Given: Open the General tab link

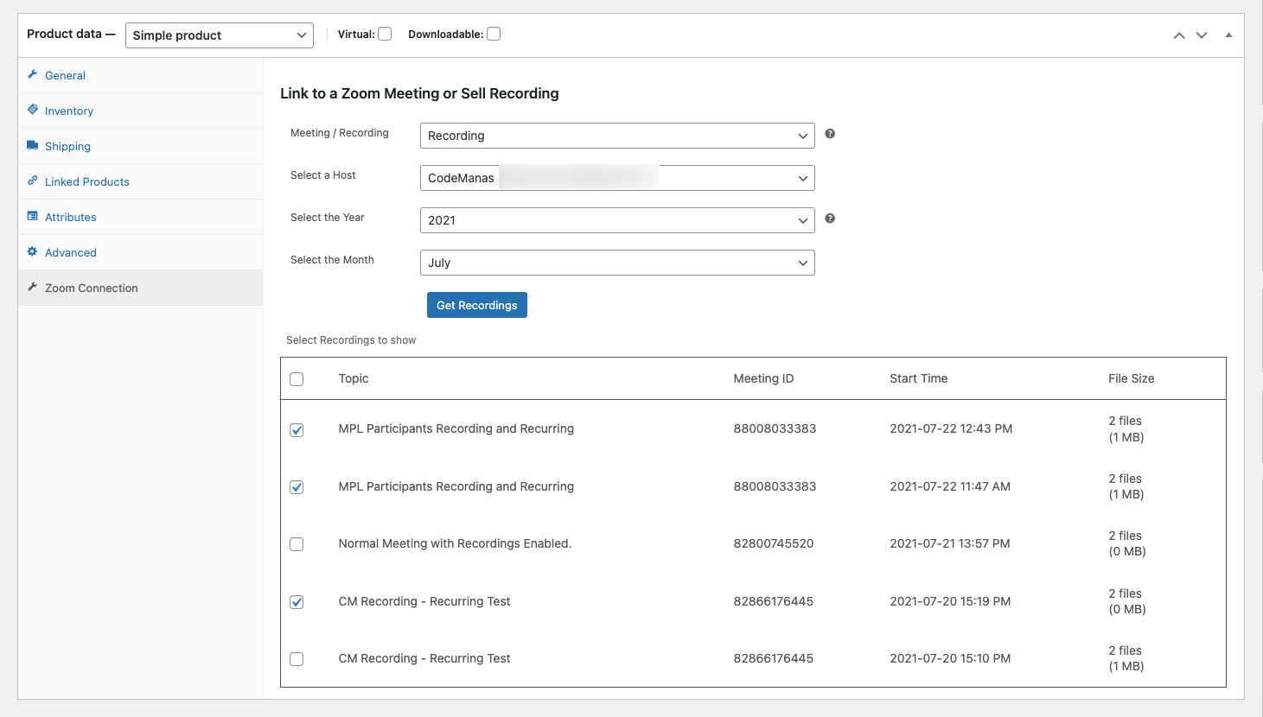Looking at the screenshot, I should tap(65, 75).
